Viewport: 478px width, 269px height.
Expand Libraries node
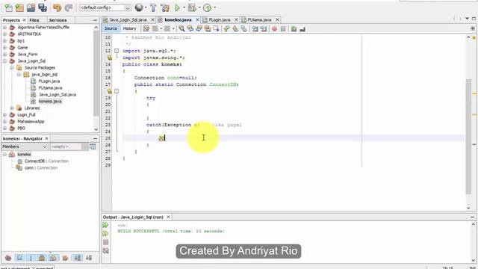click(x=12, y=108)
